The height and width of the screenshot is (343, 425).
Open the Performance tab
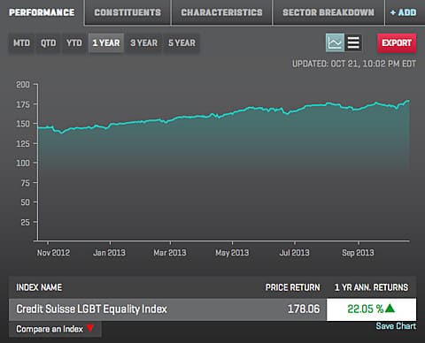42,12
